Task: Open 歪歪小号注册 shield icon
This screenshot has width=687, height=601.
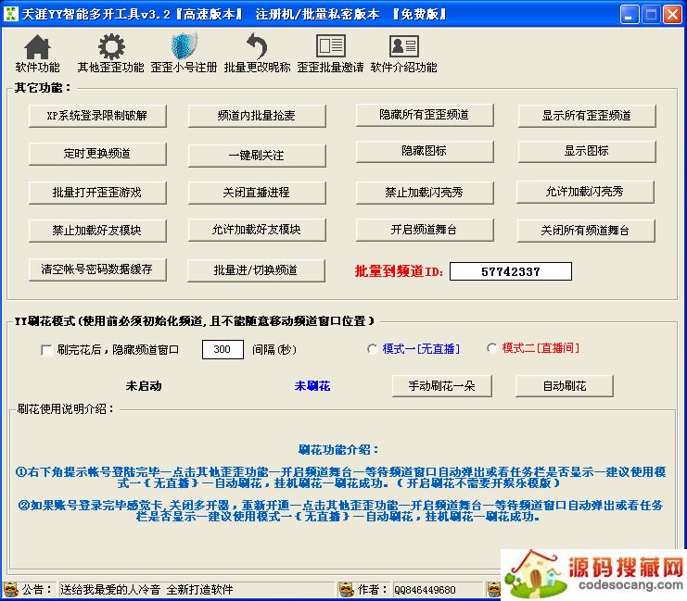Action: tap(184, 47)
